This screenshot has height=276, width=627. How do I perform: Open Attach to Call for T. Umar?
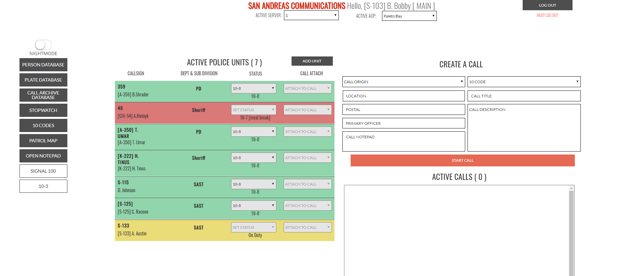tap(308, 132)
